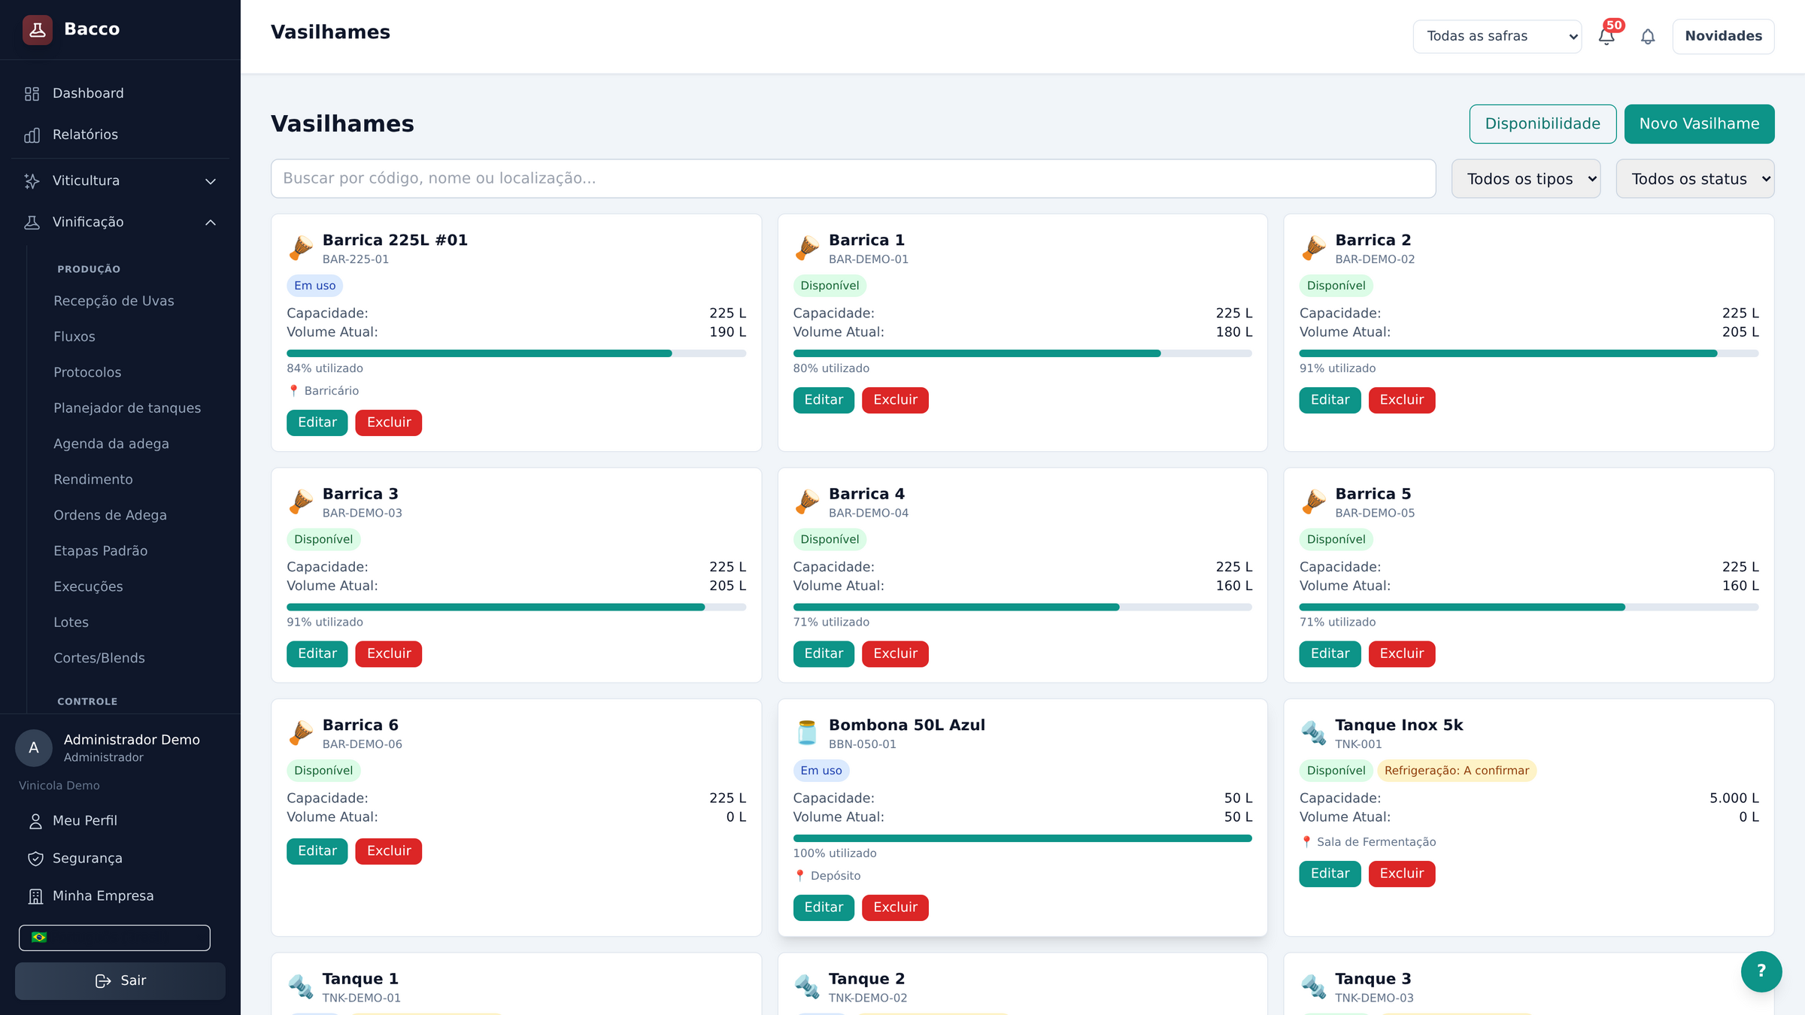
Task: Click the Em uso badge on Barrica 225L #01
Action: pyautogui.click(x=314, y=286)
